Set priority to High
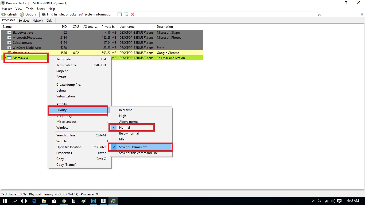This screenshot has width=365, height=205. tap(141, 116)
